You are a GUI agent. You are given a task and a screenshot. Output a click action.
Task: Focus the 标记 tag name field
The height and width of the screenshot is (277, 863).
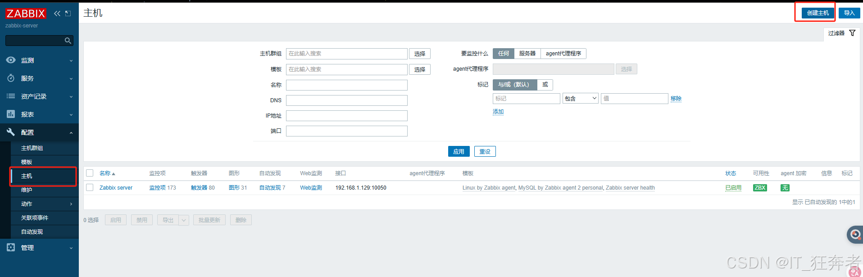[x=527, y=99]
